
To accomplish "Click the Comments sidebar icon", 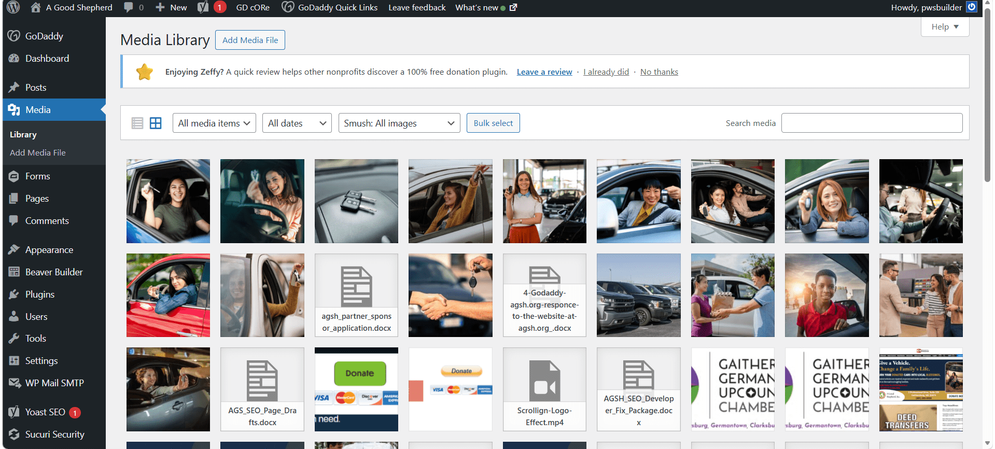I will pyautogui.click(x=14, y=220).
